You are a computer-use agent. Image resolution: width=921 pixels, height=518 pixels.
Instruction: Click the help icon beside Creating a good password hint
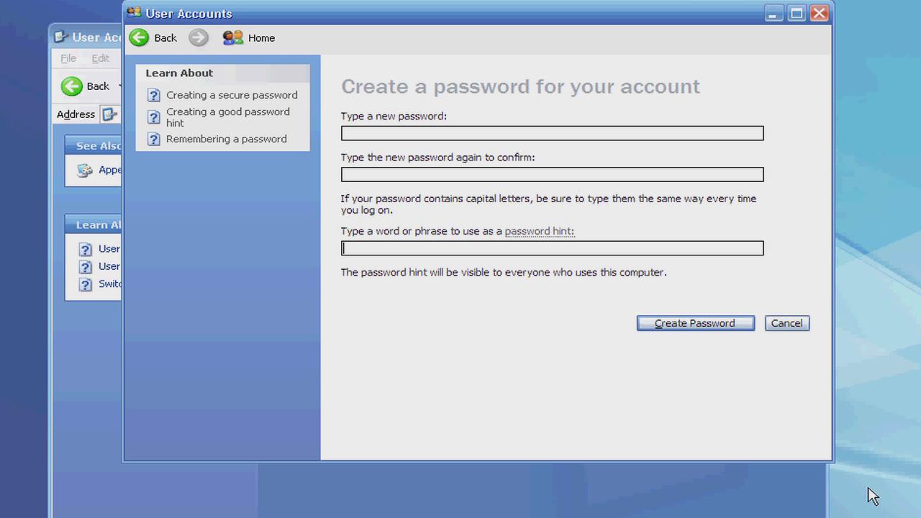[153, 117]
